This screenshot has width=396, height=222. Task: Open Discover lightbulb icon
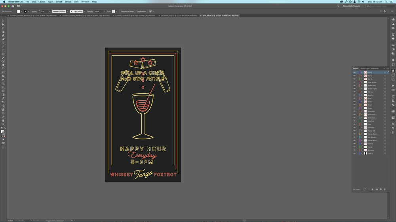pyautogui.click(x=338, y=6)
